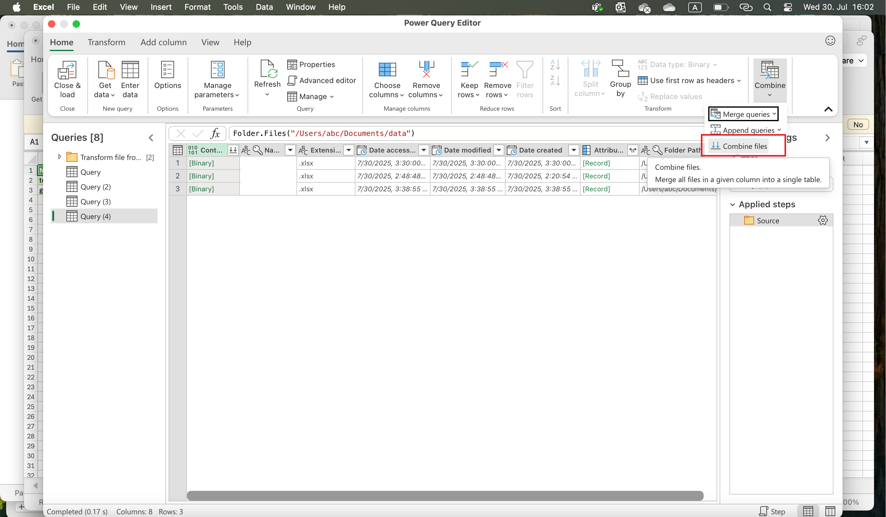Select the Source applied step
The image size is (886, 517).
tap(781, 221)
